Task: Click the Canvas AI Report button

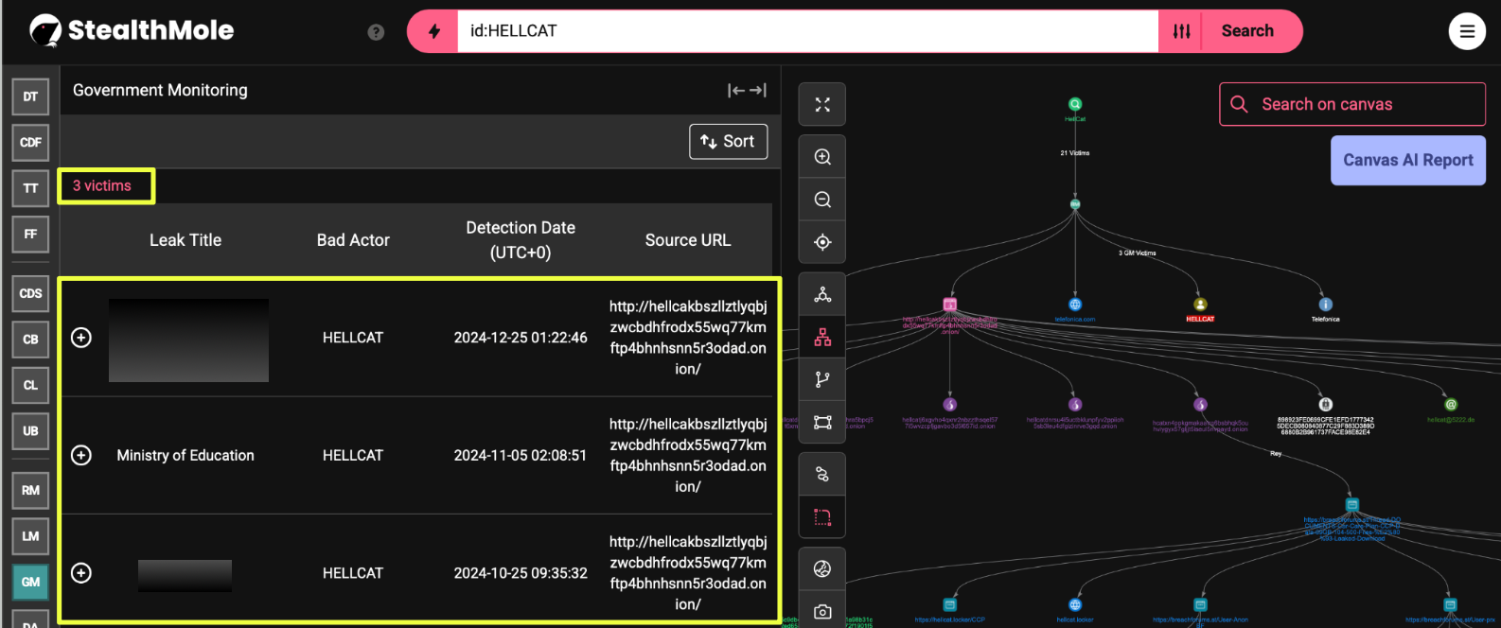Action: (x=1407, y=161)
